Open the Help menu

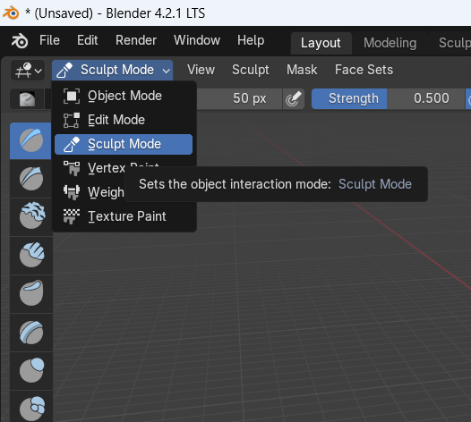(x=251, y=40)
